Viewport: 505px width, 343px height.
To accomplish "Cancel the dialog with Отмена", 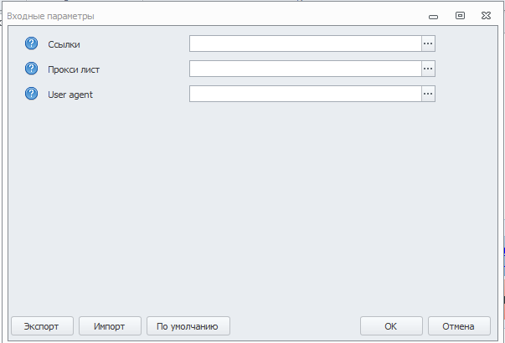I will pos(459,326).
